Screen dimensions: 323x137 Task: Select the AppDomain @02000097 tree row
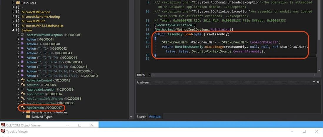point(44,108)
